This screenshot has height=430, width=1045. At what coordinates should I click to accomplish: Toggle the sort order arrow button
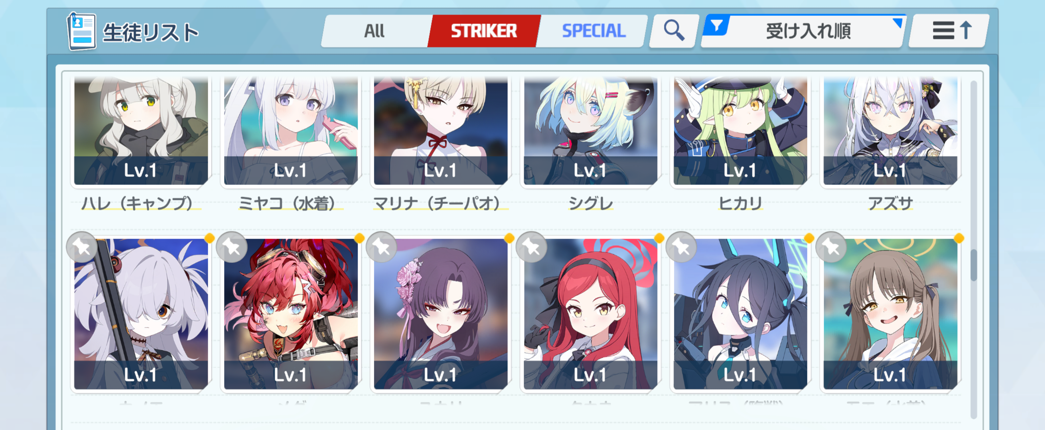point(949,31)
